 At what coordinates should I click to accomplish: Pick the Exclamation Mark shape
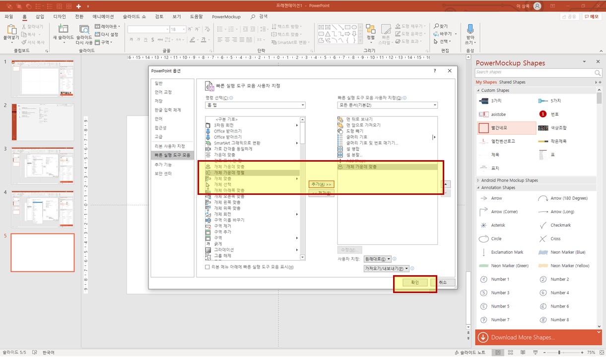point(501,252)
